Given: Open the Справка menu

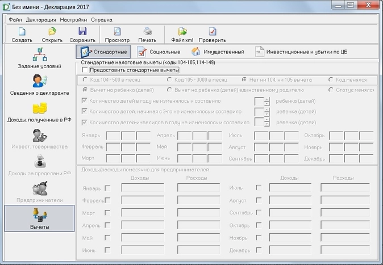Looking at the screenshot, I should [x=101, y=19].
